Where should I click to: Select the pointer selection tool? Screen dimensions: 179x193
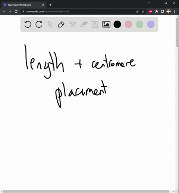pyautogui.click(x=50, y=24)
